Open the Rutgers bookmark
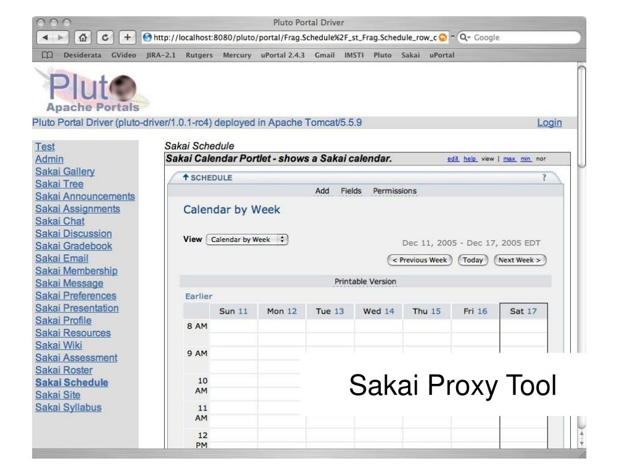This screenshot has width=632, height=474. (x=199, y=55)
